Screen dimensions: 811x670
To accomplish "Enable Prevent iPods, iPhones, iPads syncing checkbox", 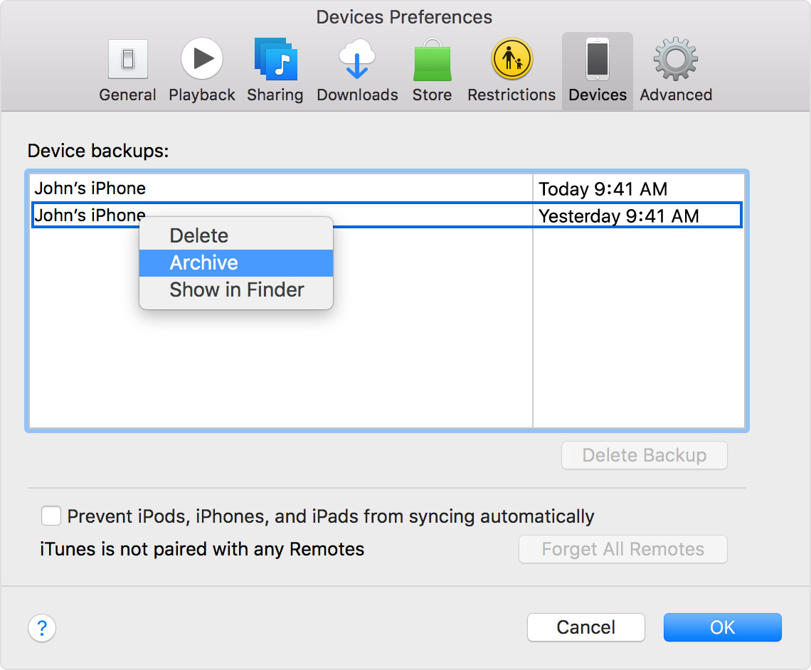I will click(51, 516).
